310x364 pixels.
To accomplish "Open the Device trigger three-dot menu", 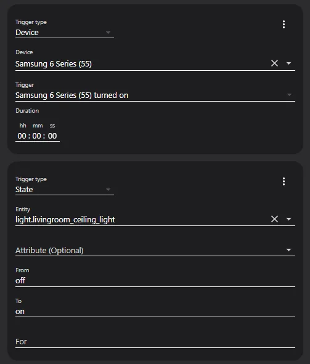I will tap(283, 25).
